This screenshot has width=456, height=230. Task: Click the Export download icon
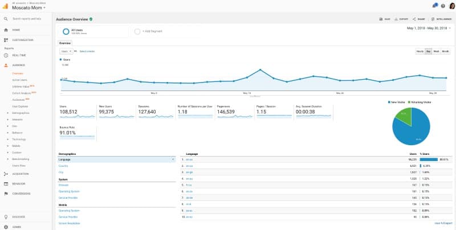(x=396, y=19)
